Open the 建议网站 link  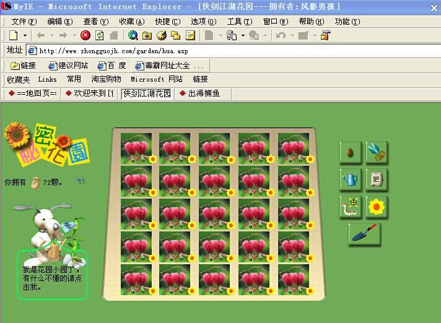[68, 66]
